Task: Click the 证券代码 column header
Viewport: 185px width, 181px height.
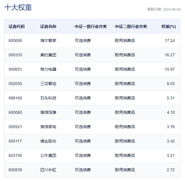Action: pos(17,26)
